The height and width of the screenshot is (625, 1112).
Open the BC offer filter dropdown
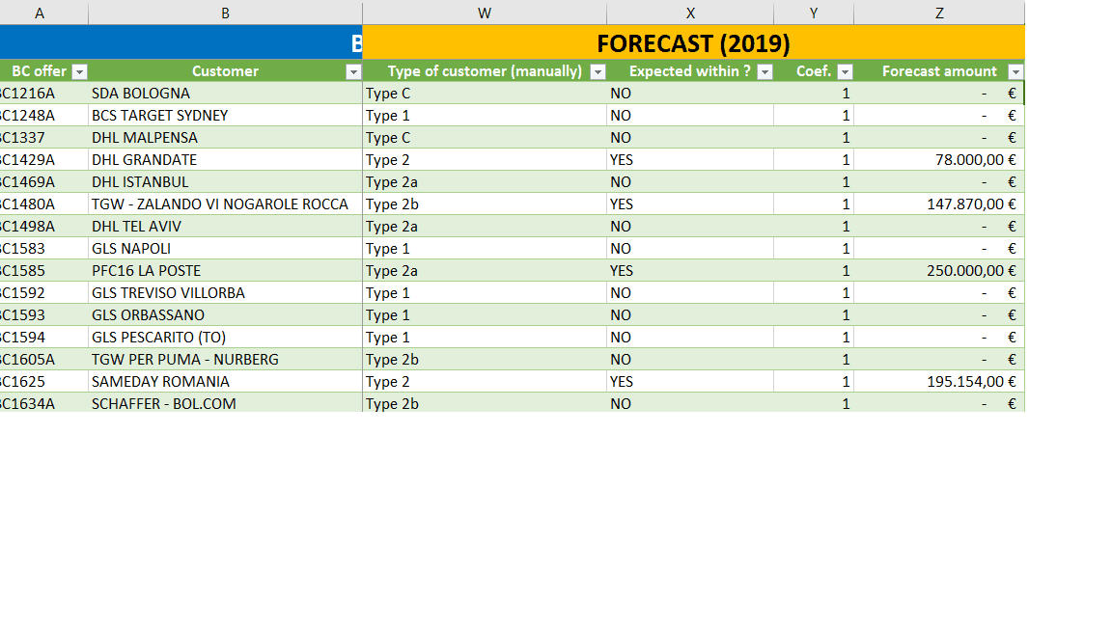(x=80, y=71)
